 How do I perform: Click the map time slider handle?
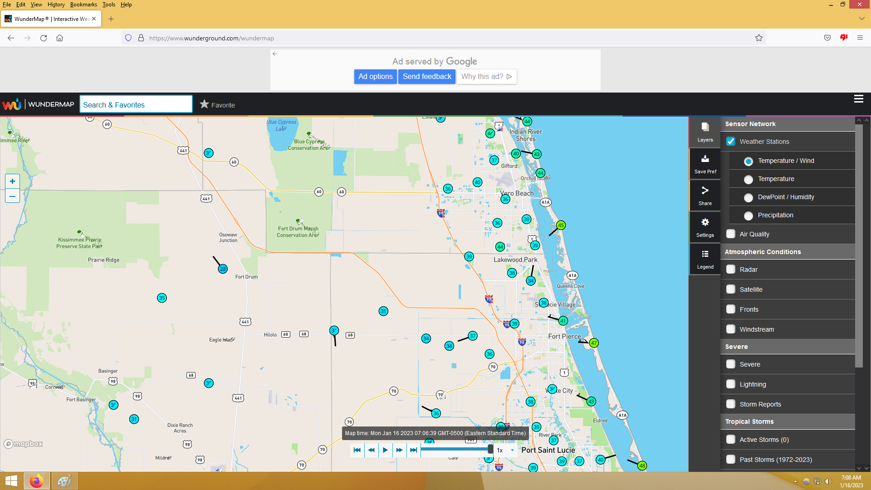[490, 449]
